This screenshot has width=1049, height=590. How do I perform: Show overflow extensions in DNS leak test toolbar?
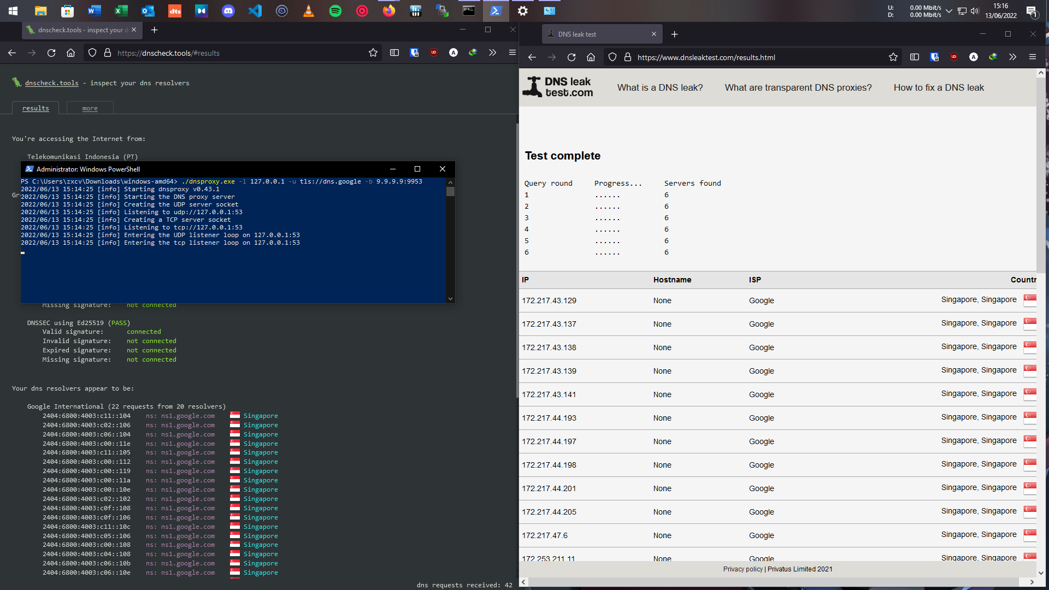(x=1012, y=57)
